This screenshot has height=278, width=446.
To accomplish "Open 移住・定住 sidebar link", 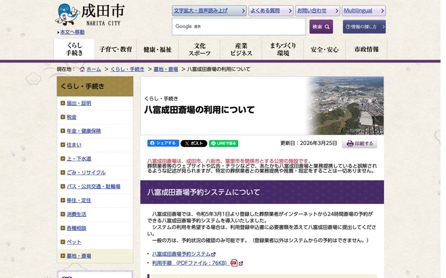I will pyautogui.click(x=79, y=200).
